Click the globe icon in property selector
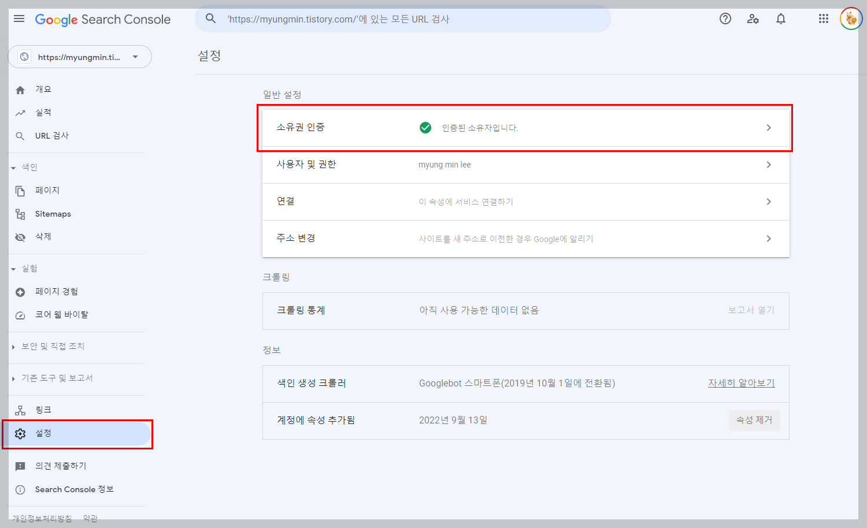The image size is (867, 528). [x=24, y=57]
